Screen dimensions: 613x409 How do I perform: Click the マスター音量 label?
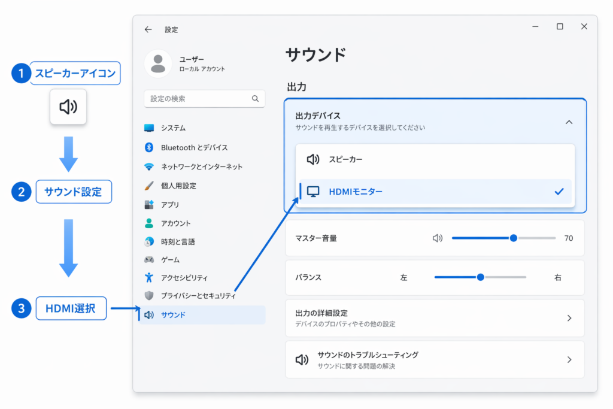point(316,238)
